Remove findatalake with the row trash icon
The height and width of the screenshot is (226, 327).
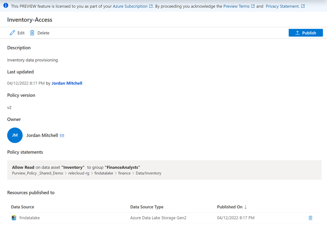(310, 218)
